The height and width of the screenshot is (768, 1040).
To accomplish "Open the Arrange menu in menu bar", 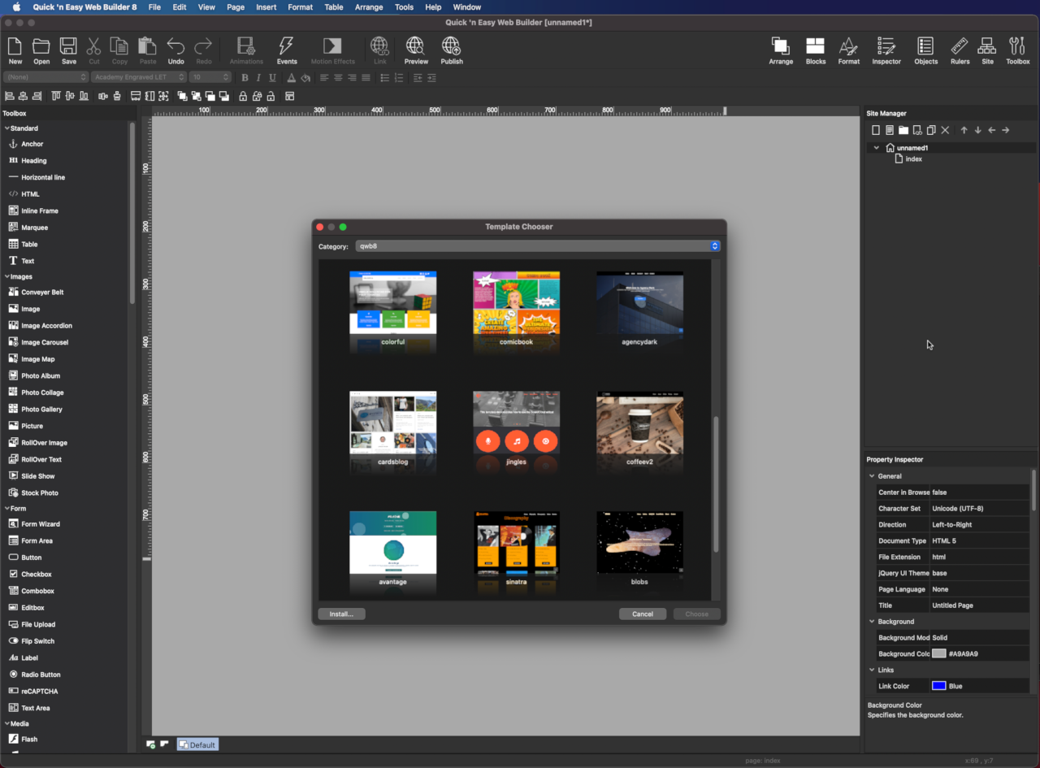I will point(369,7).
